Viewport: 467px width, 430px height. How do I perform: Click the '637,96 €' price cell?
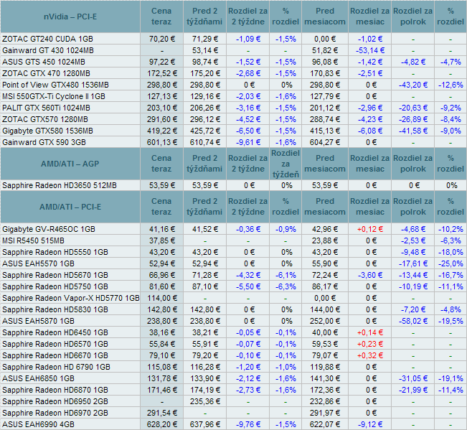pyautogui.click(x=205, y=424)
